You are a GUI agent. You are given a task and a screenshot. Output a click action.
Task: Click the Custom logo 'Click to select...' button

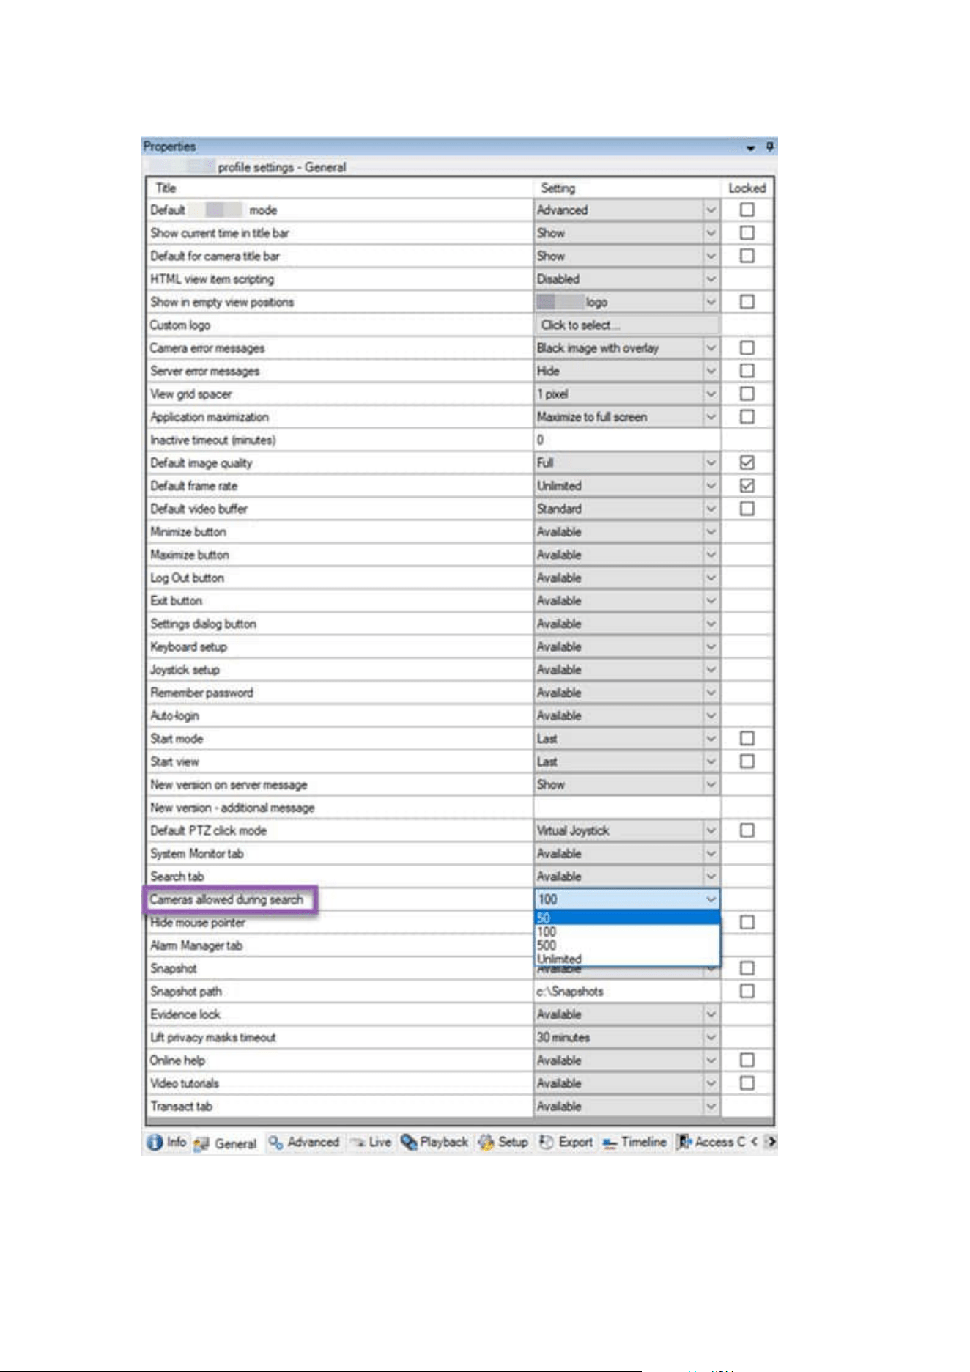pyautogui.click(x=627, y=325)
